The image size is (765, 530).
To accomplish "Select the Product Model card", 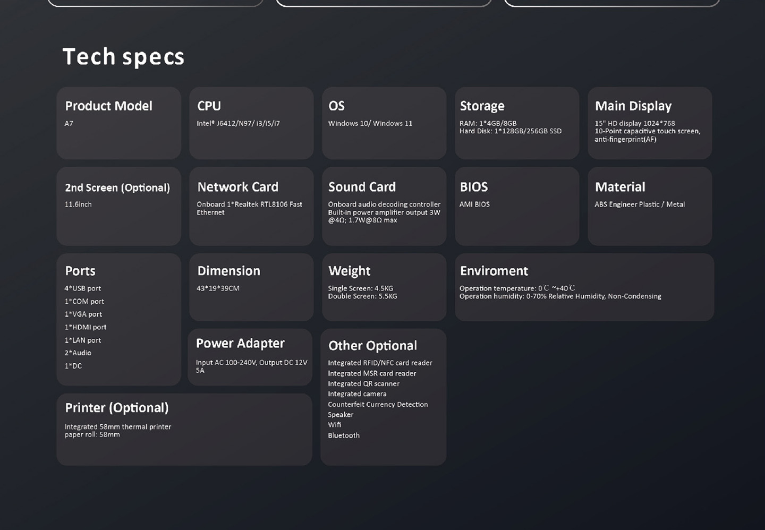I will tap(118, 123).
